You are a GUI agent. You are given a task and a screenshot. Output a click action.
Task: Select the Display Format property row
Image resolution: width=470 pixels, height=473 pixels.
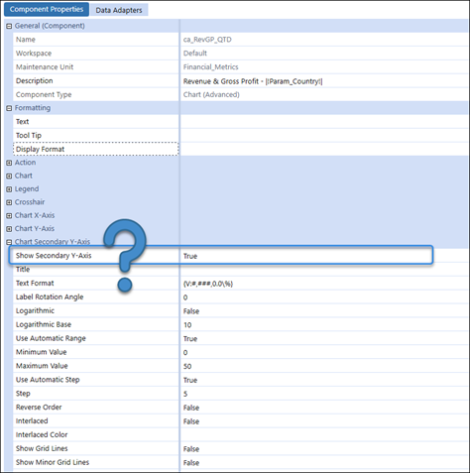point(96,149)
